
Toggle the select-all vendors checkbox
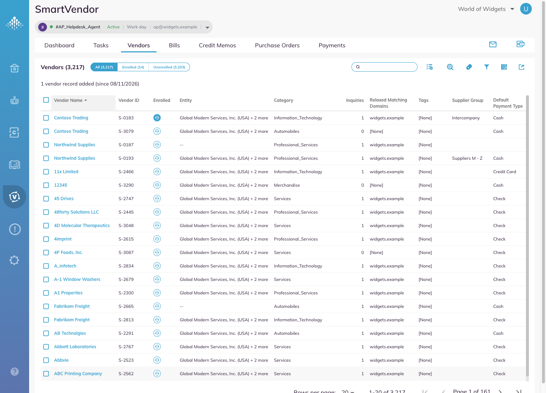[46, 100]
